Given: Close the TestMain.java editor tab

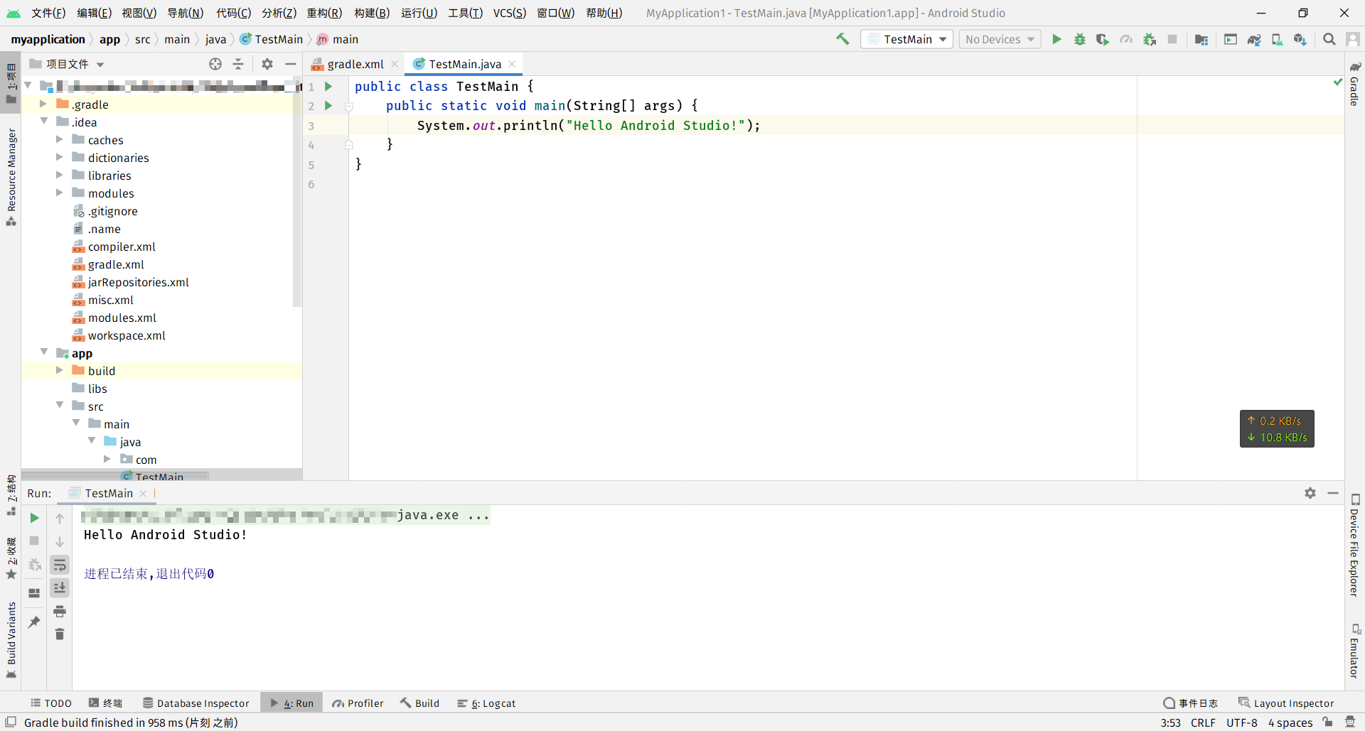Looking at the screenshot, I should [512, 64].
